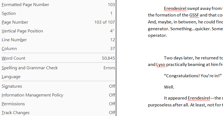The width and height of the screenshot is (223, 116).
Task: Enable Vertical Page Position display
Action: pos(22,31)
